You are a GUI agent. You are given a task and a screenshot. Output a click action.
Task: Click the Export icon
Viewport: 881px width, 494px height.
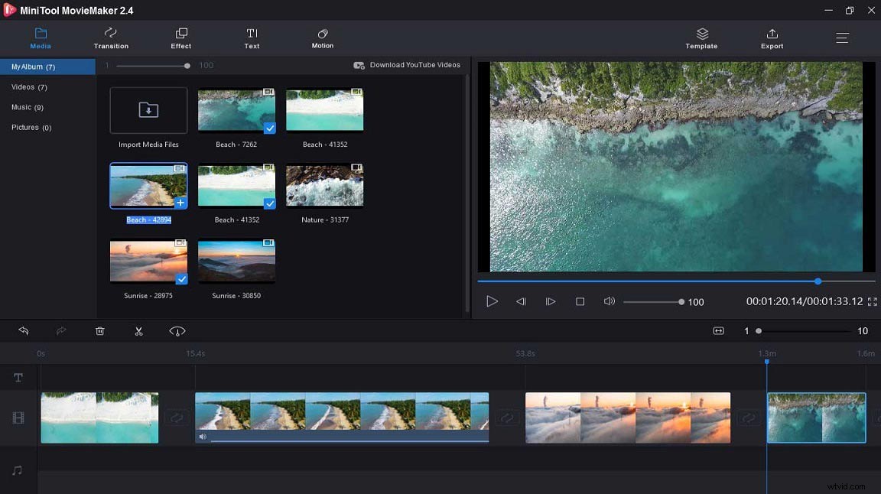point(772,38)
